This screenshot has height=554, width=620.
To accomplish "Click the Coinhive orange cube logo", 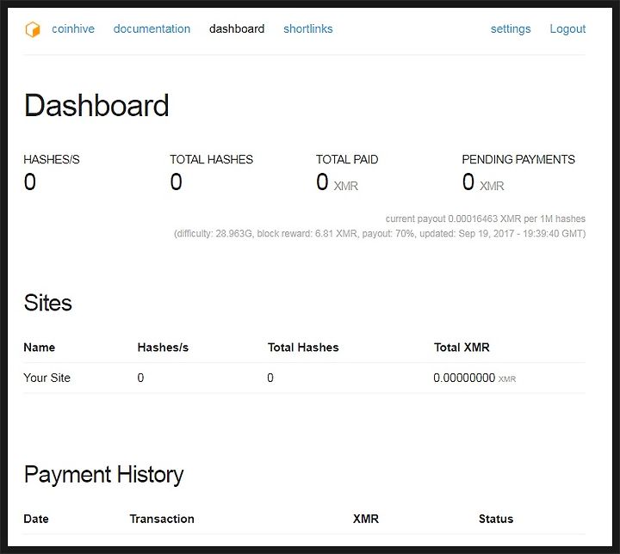I will tap(33, 29).
